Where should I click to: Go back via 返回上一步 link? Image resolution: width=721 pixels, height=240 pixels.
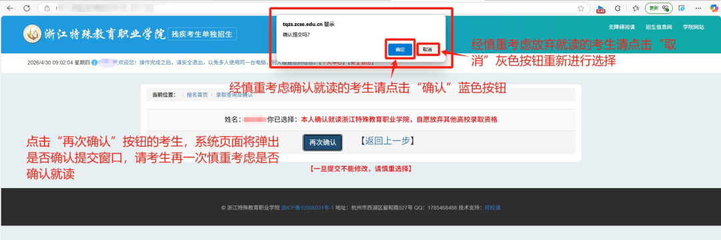point(388,141)
